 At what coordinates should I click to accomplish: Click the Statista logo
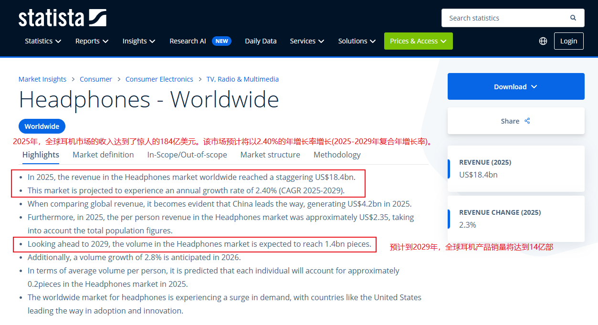click(x=62, y=18)
